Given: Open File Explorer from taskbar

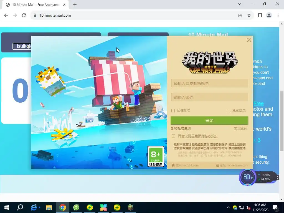Looking at the screenshot, I should (x=49, y=207).
